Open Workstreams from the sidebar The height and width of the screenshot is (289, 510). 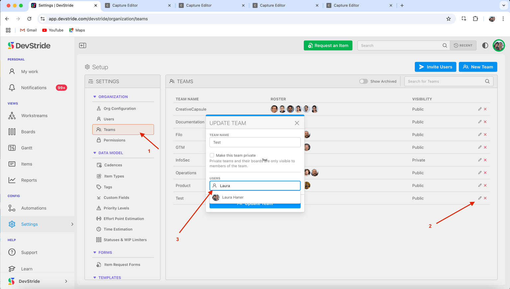point(34,116)
